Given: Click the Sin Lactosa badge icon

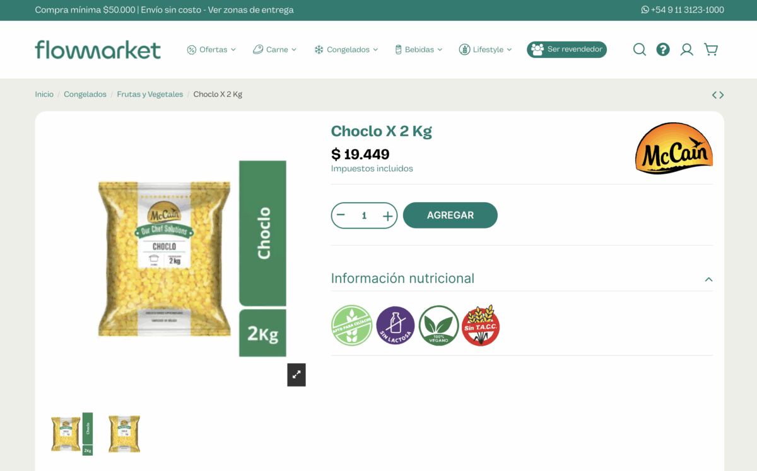Looking at the screenshot, I should 396,326.
